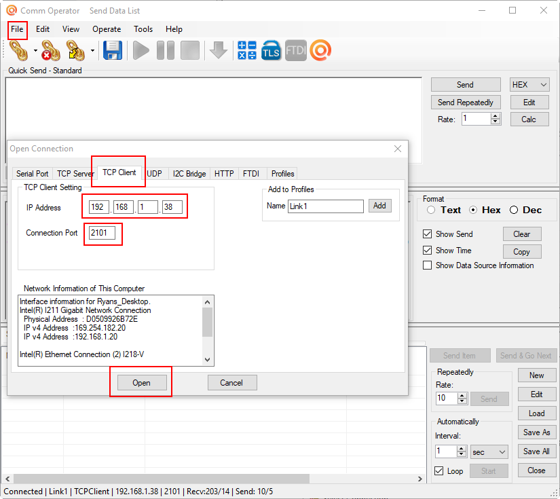Click the Cancel button in the dialog

pyautogui.click(x=231, y=383)
